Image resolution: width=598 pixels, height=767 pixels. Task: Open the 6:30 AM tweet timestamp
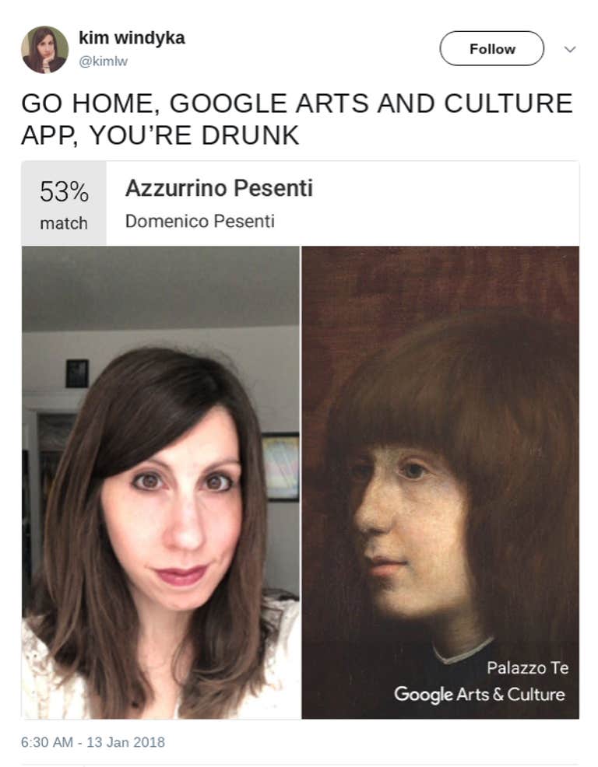[47, 742]
